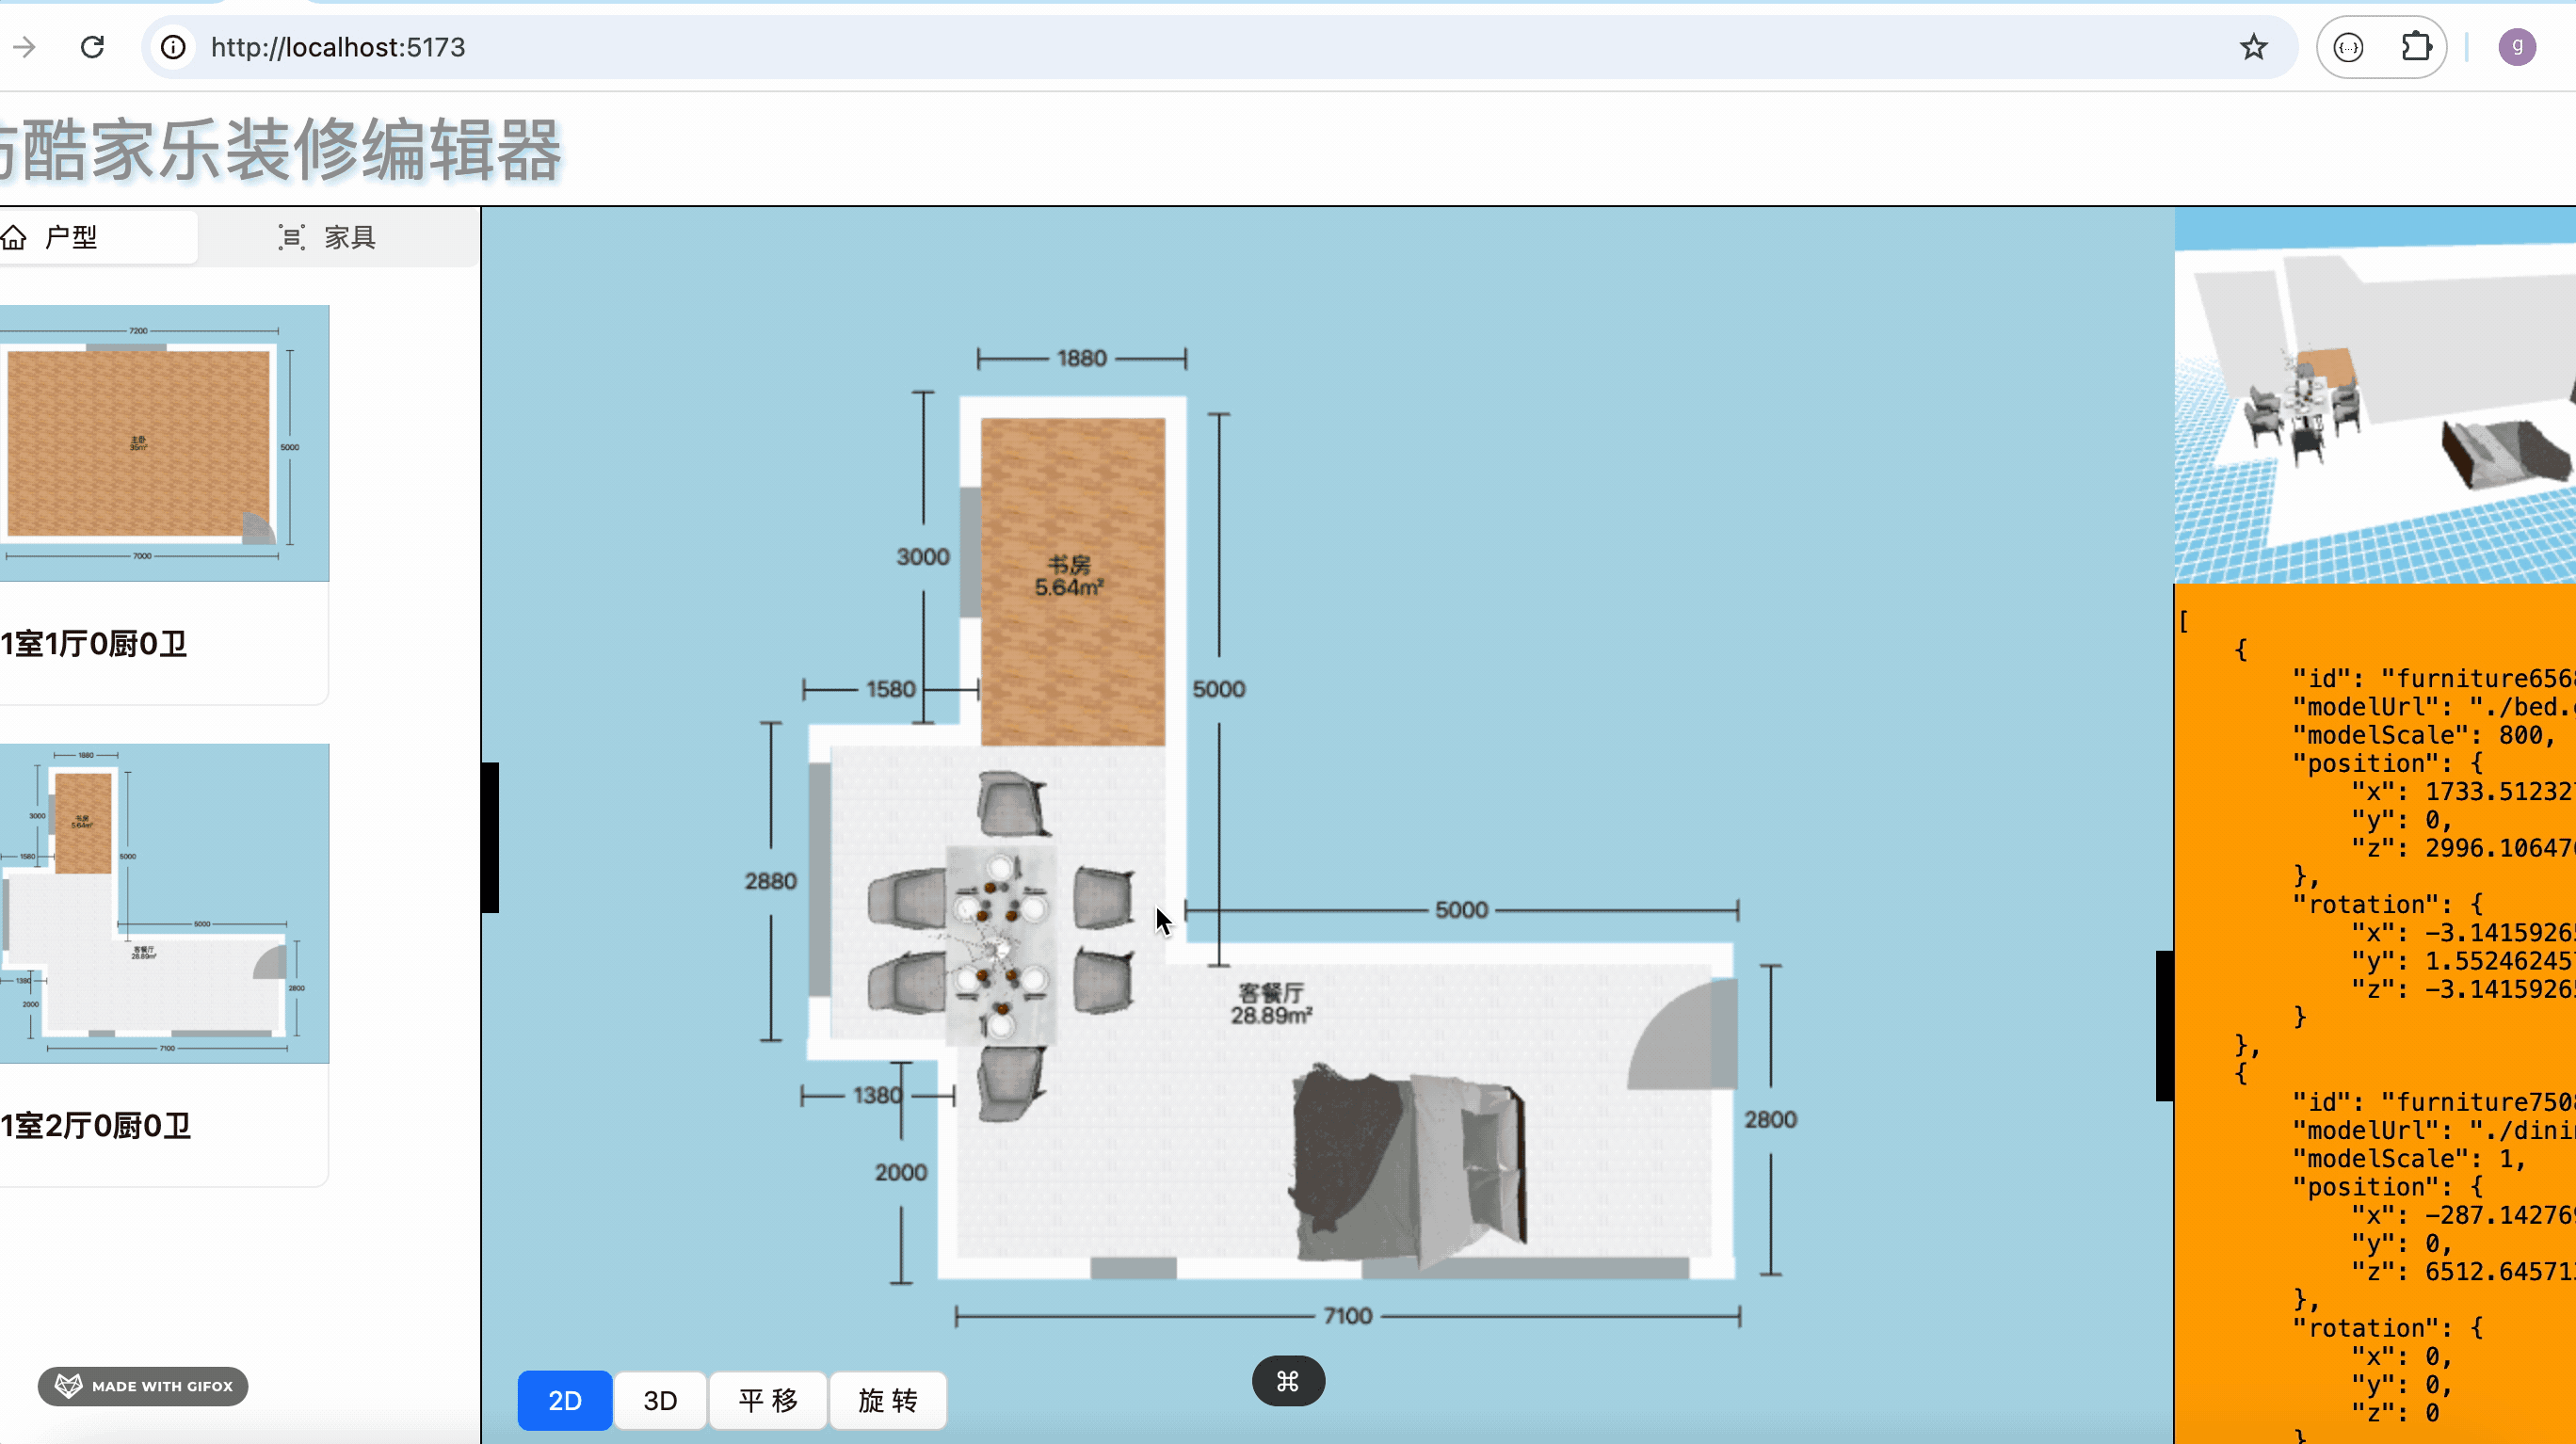Image resolution: width=2576 pixels, height=1444 pixels.
Task: Click the furniture icon beside 家具
Action: pos(291,237)
